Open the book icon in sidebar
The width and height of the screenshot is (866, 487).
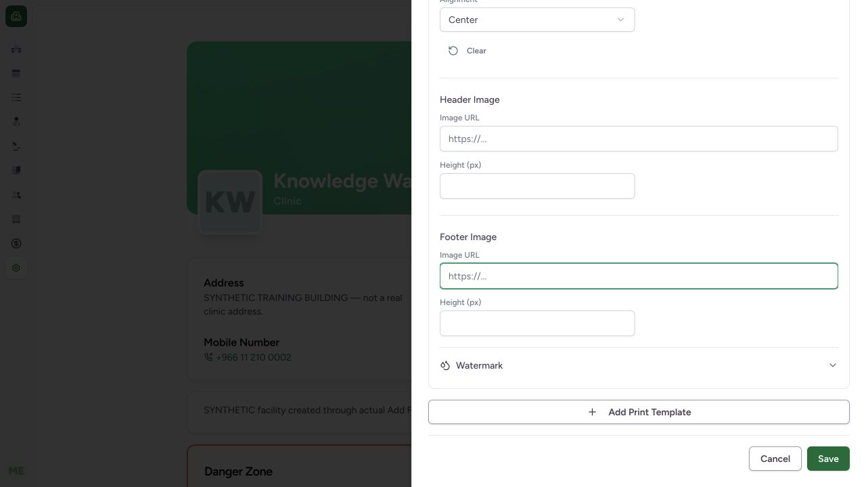point(16,170)
